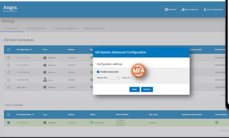
Task: Open Account Management from top bar
Action: 213,10
